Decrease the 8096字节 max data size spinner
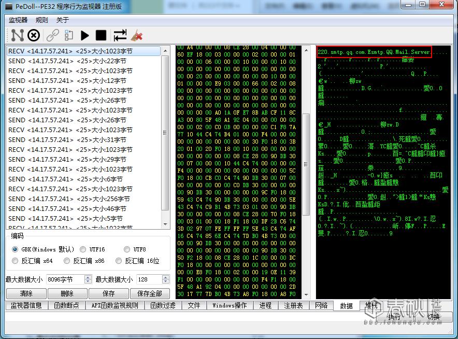The height and width of the screenshot is (339, 458). click(88, 281)
